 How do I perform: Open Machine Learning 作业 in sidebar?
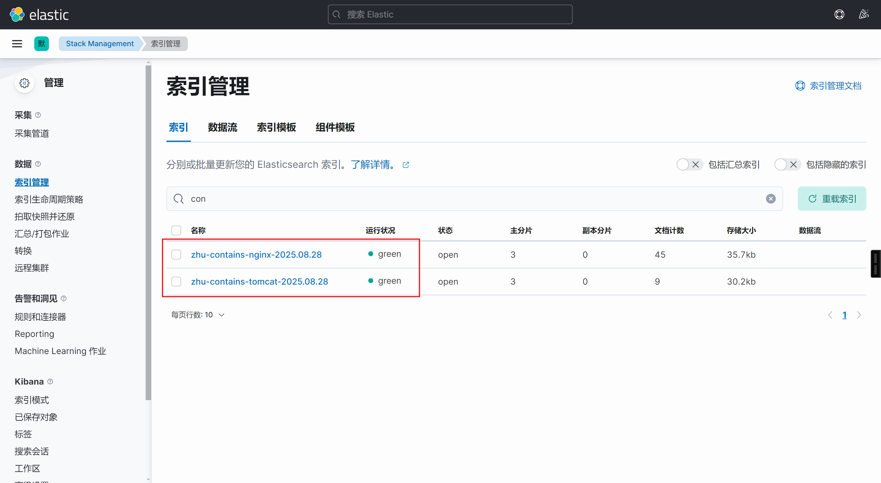[x=61, y=351]
